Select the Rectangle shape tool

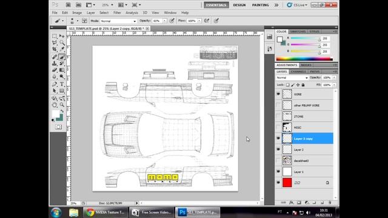(x=62, y=91)
